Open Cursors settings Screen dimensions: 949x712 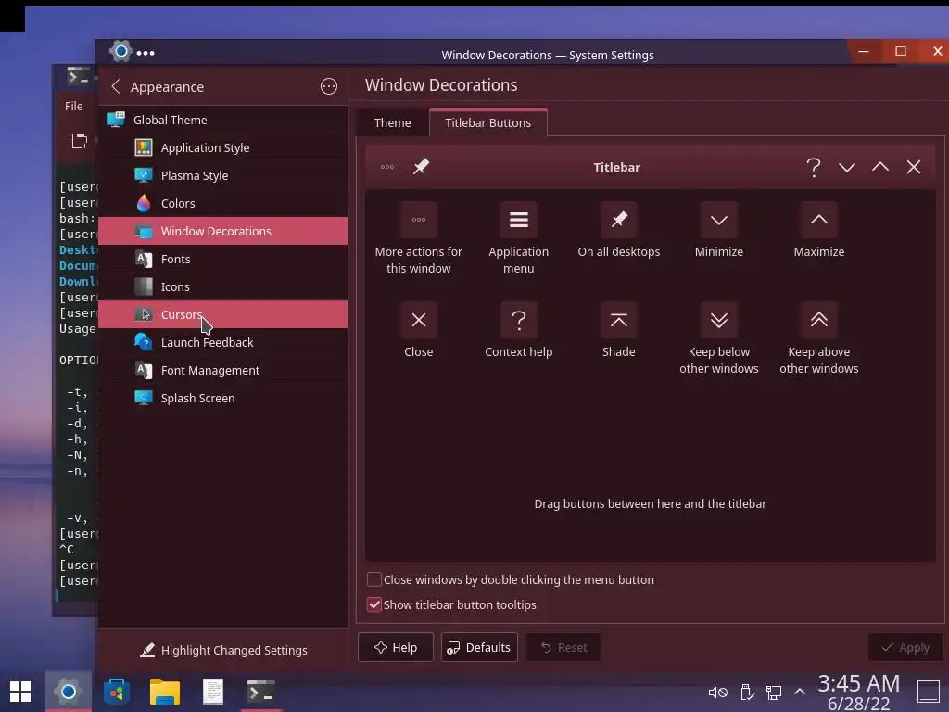point(222,315)
